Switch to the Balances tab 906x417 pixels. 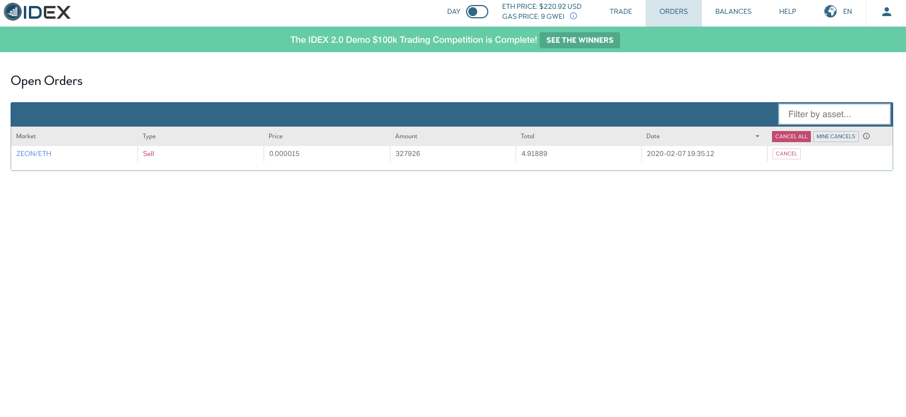point(733,12)
